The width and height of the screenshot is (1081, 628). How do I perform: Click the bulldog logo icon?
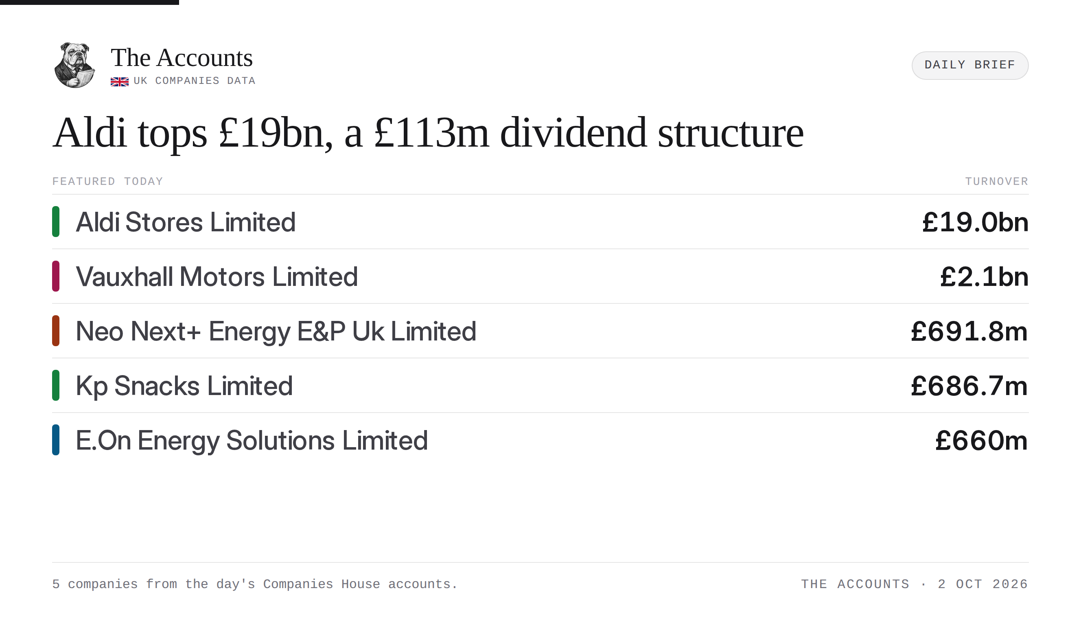[74, 65]
